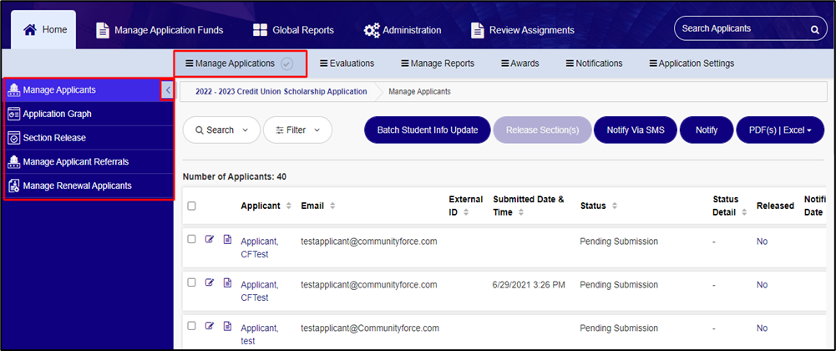The image size is (836, 351).
Task: Sort by External ID column arrows
Action: 466,212
